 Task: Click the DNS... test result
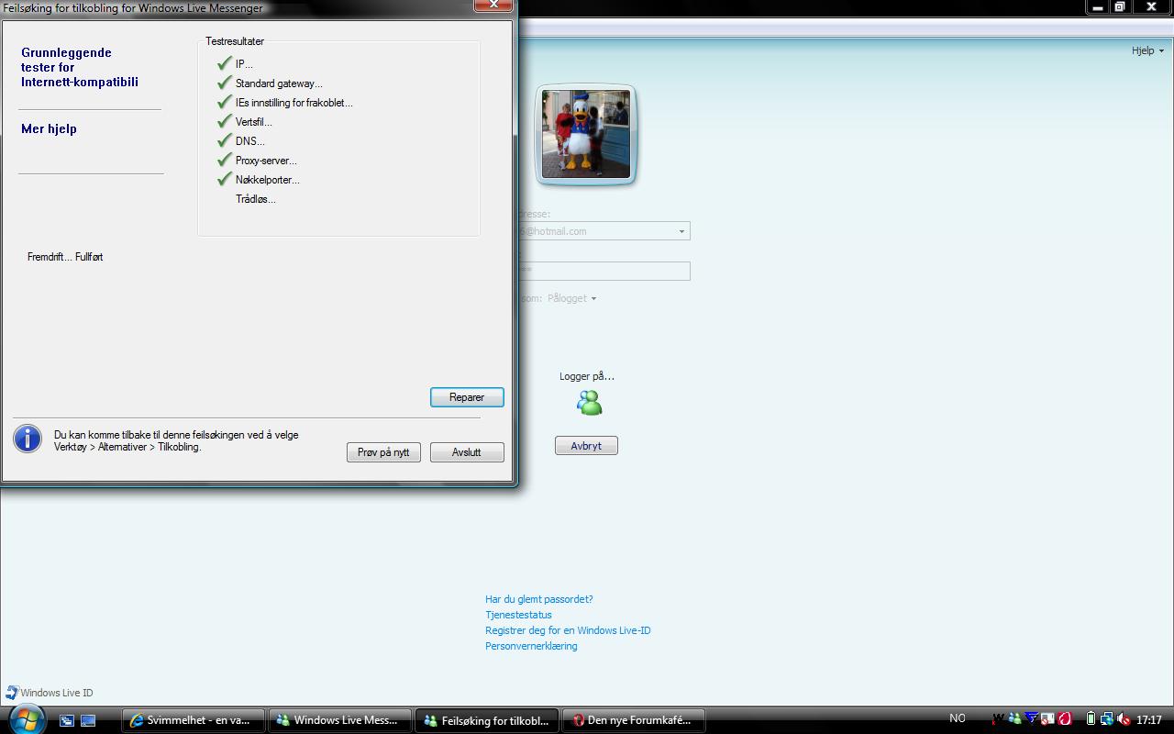(249, 141)
